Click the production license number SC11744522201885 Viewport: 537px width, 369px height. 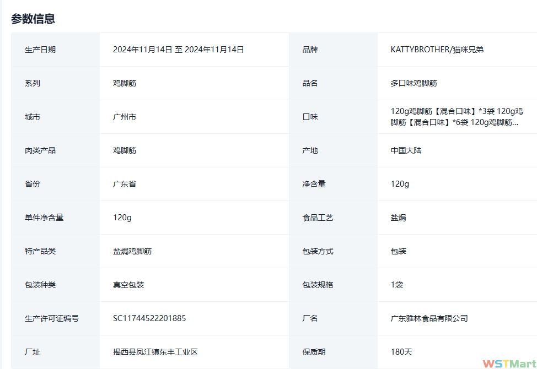pyautogui.click(x=149, y=318)
